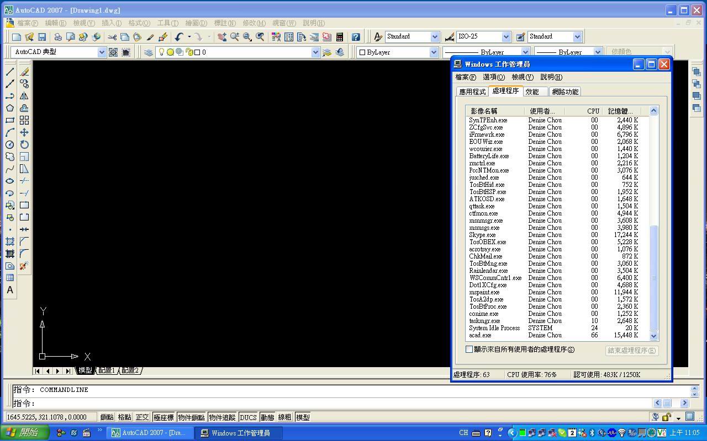
Task: Select the Offset modify tool
Action: pyautogui.click(x=24, y=108)
